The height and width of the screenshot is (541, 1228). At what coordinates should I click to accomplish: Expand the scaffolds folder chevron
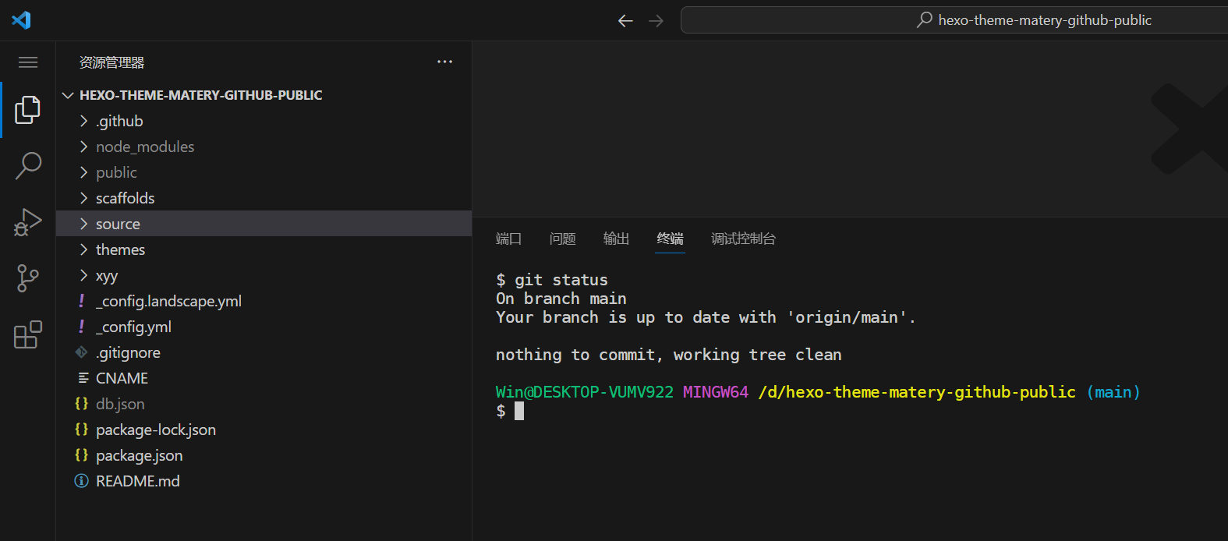[83, 198]
